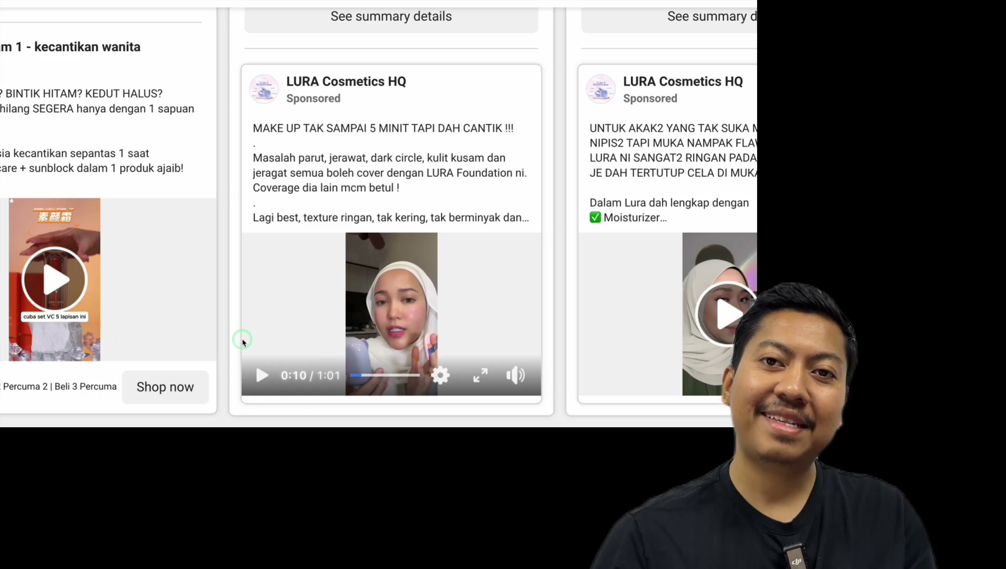Click the 'cuba set VC 5 lapisan ini' caption
Viewport: 1006px width, 569px height.
(x=54, y=317)
